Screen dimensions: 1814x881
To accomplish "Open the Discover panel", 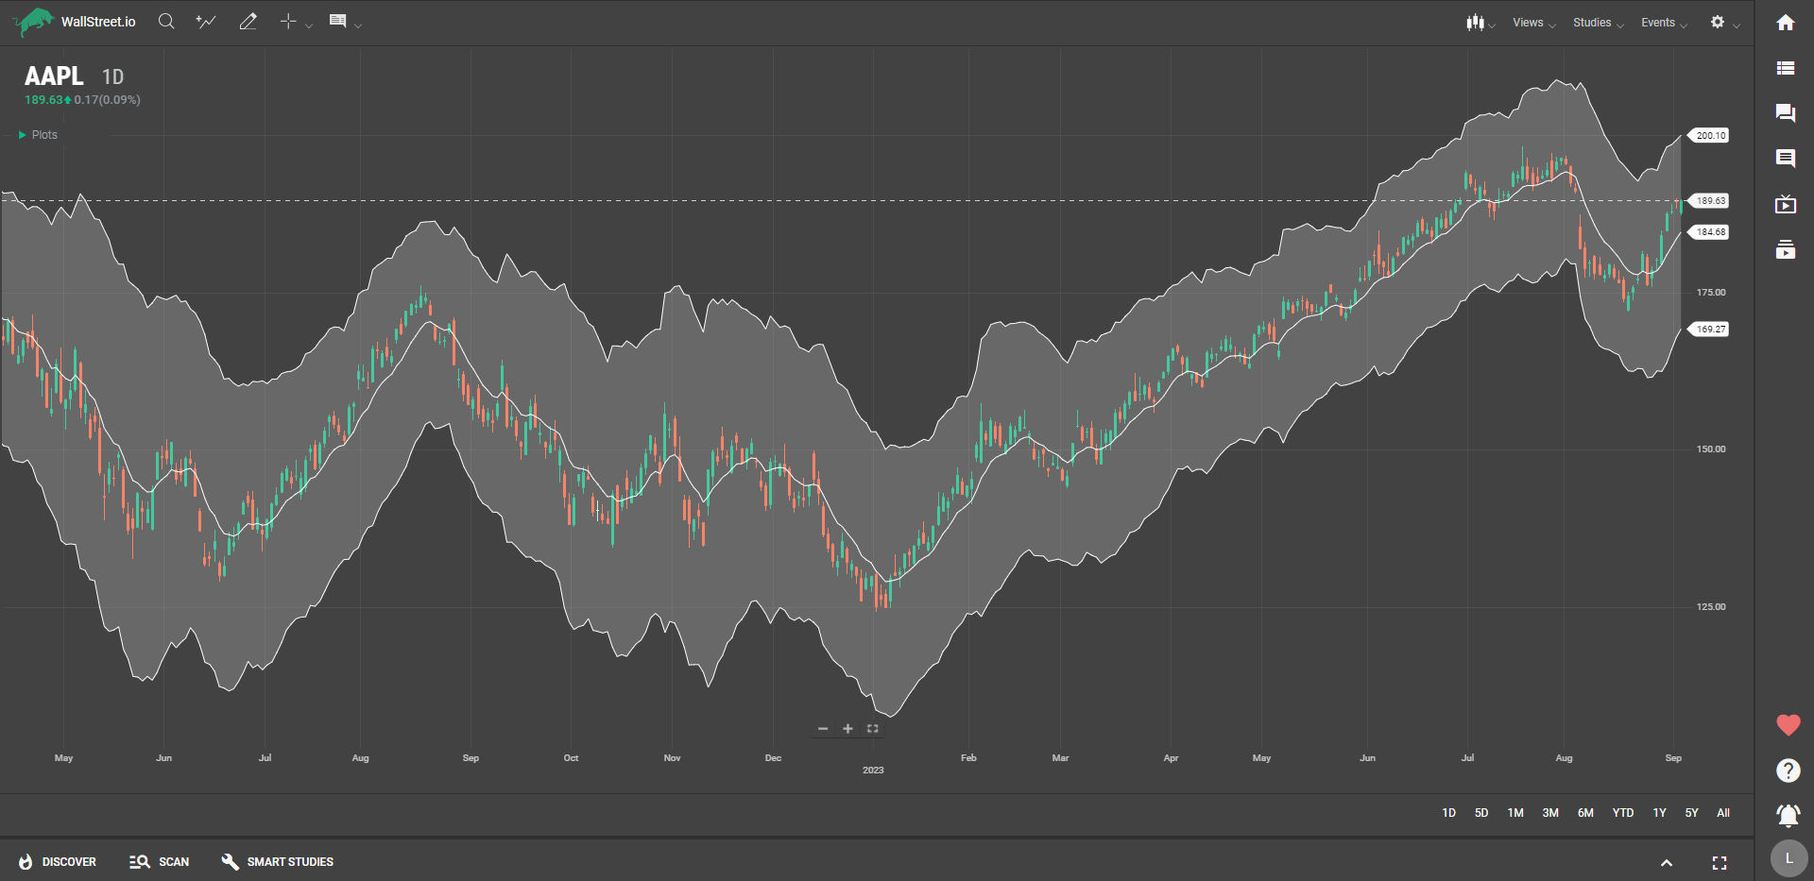I will tap(57, 862).
